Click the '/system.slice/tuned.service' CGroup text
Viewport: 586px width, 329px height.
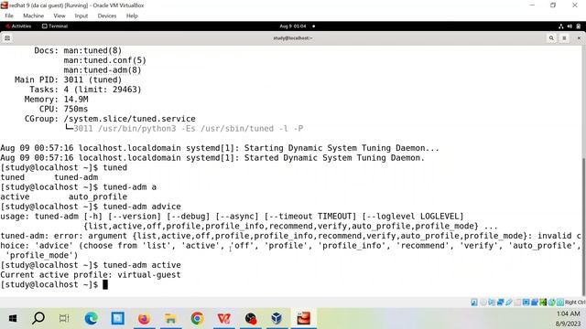tap(129, 119)
